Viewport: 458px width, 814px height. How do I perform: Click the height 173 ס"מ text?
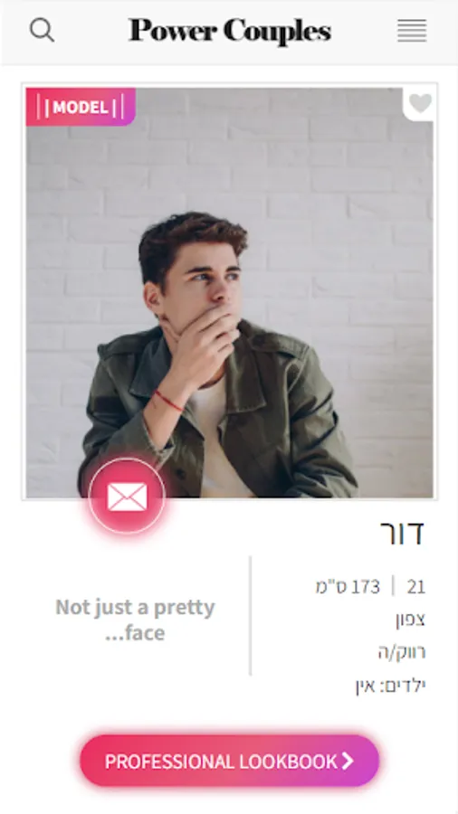(x=348, y=587)
